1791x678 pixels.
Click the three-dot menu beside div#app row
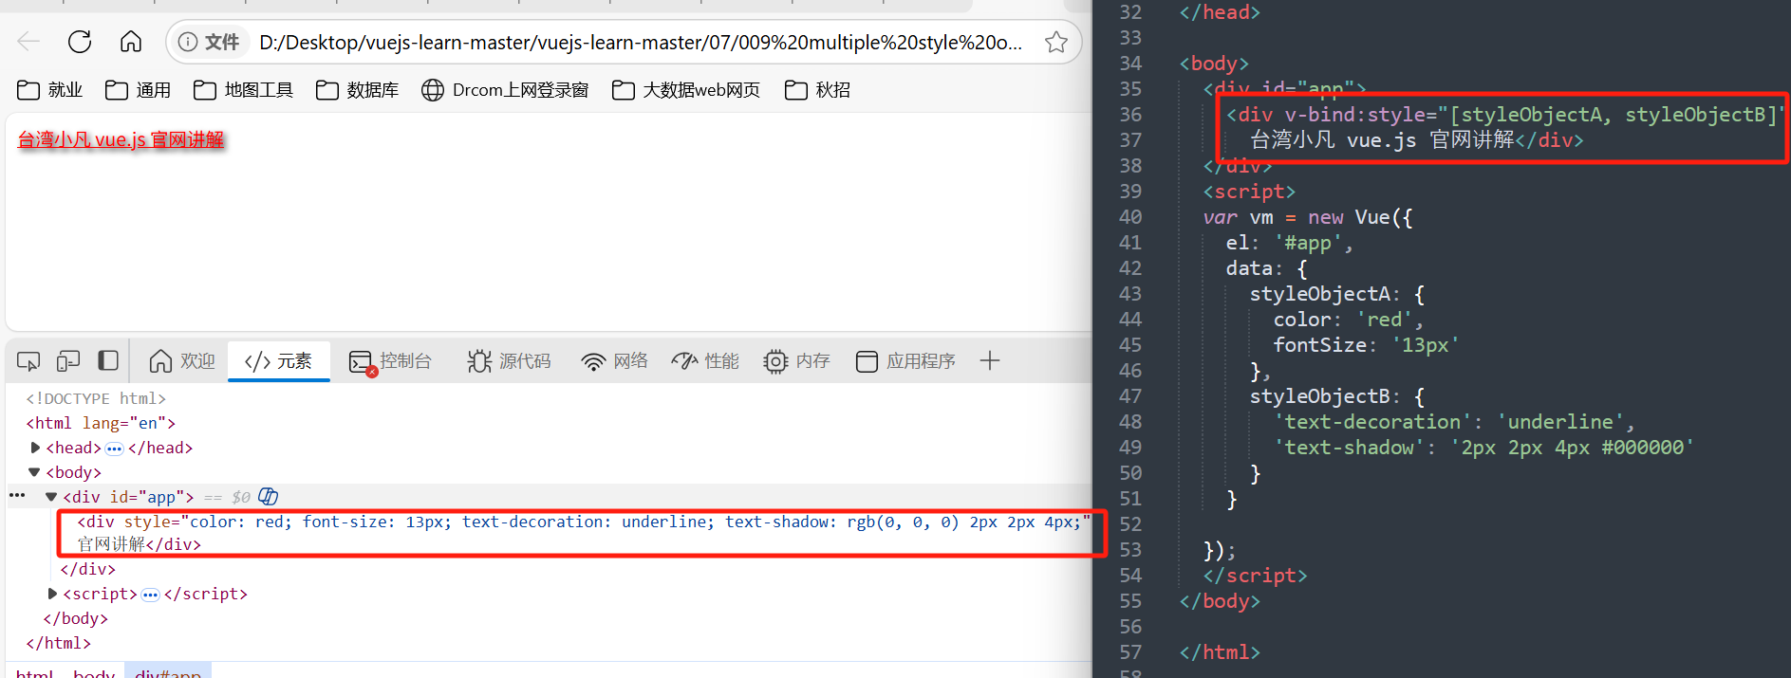point(17,495)
